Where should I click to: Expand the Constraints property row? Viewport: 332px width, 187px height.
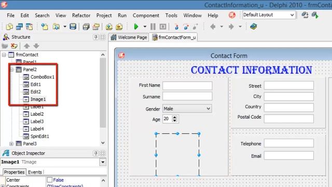pos(3,186)
